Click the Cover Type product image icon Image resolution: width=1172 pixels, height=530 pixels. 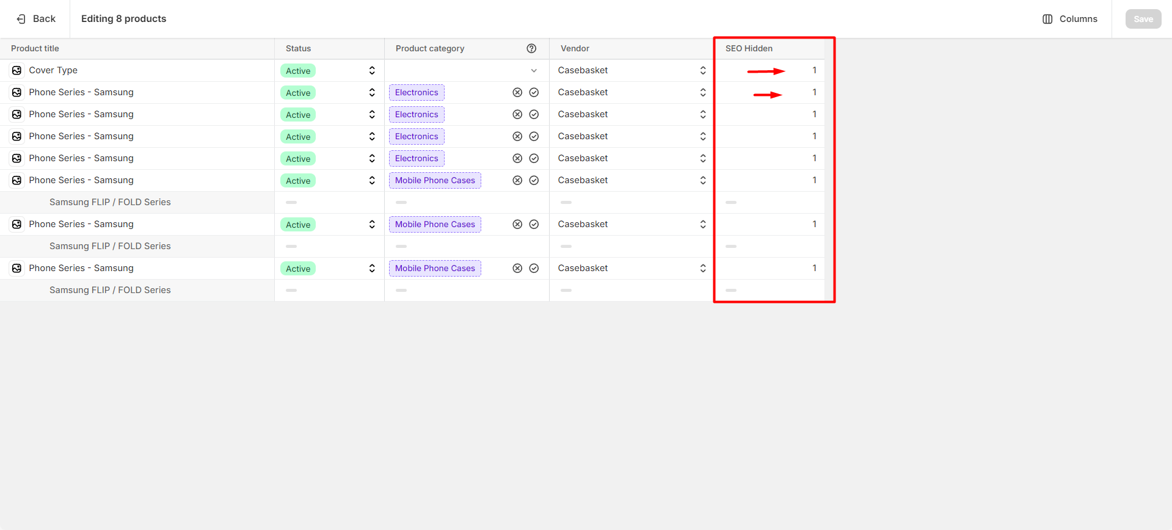click(x=17, y=70)
